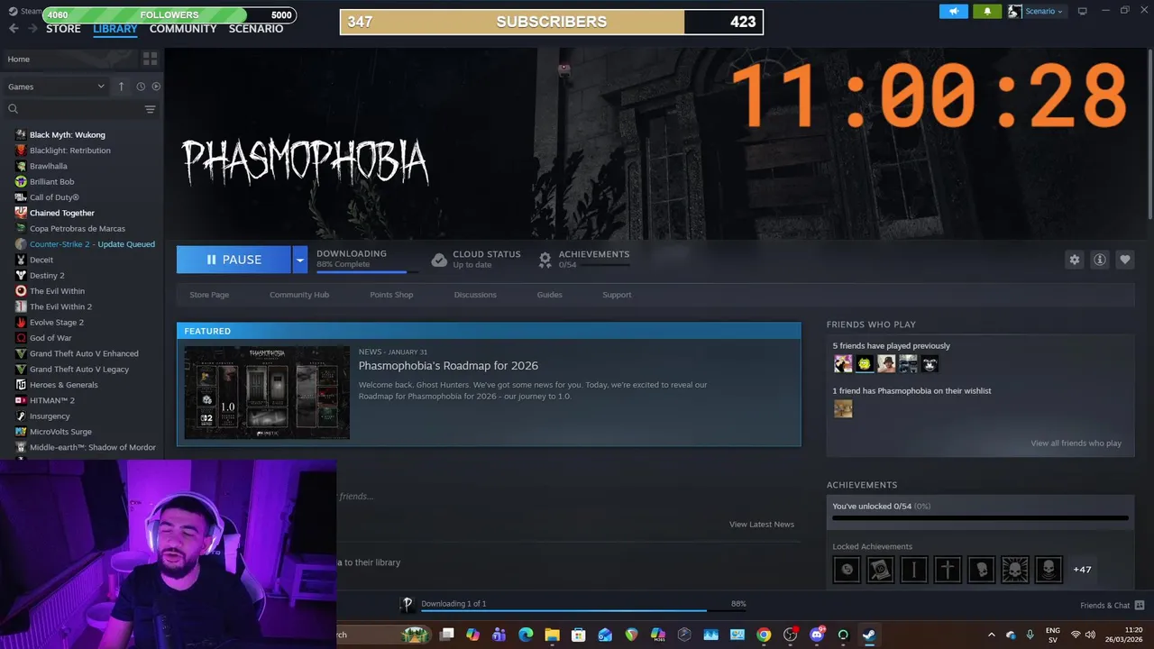Viewport: 1154px width, 649px height.
Task: Expand the Games category dropdown
Action: point(56,87)
